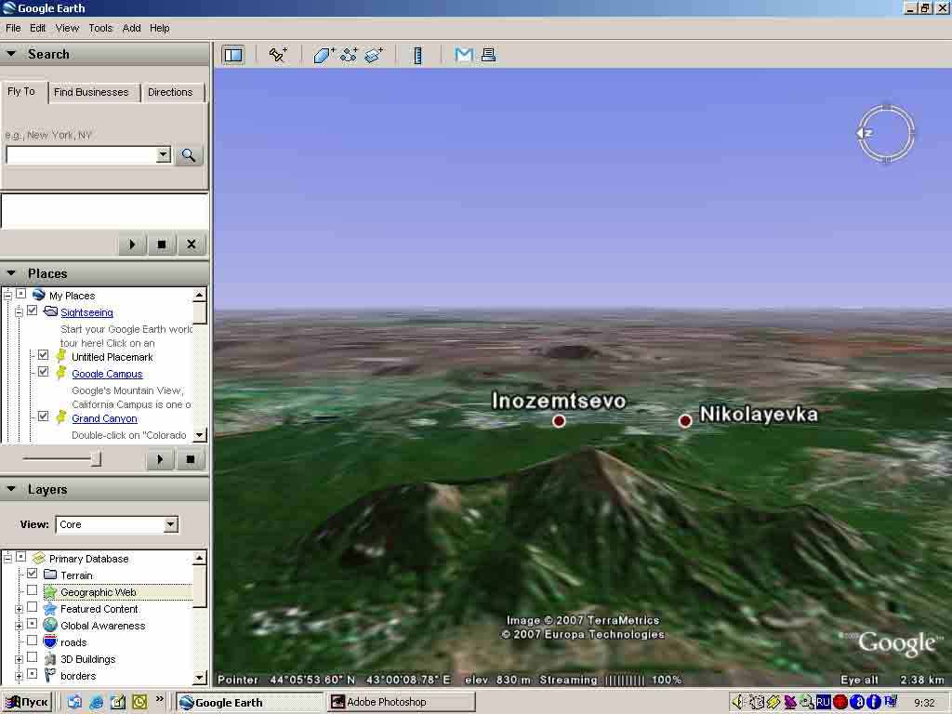Clear search results with X button

coord(192,245)
